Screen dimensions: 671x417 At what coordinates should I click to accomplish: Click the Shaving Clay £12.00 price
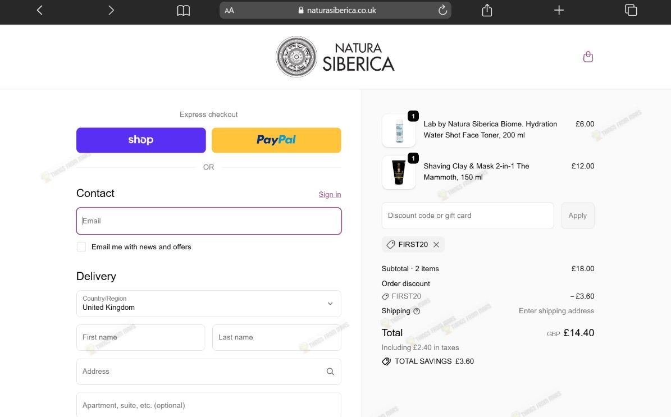tap(583, 166)
